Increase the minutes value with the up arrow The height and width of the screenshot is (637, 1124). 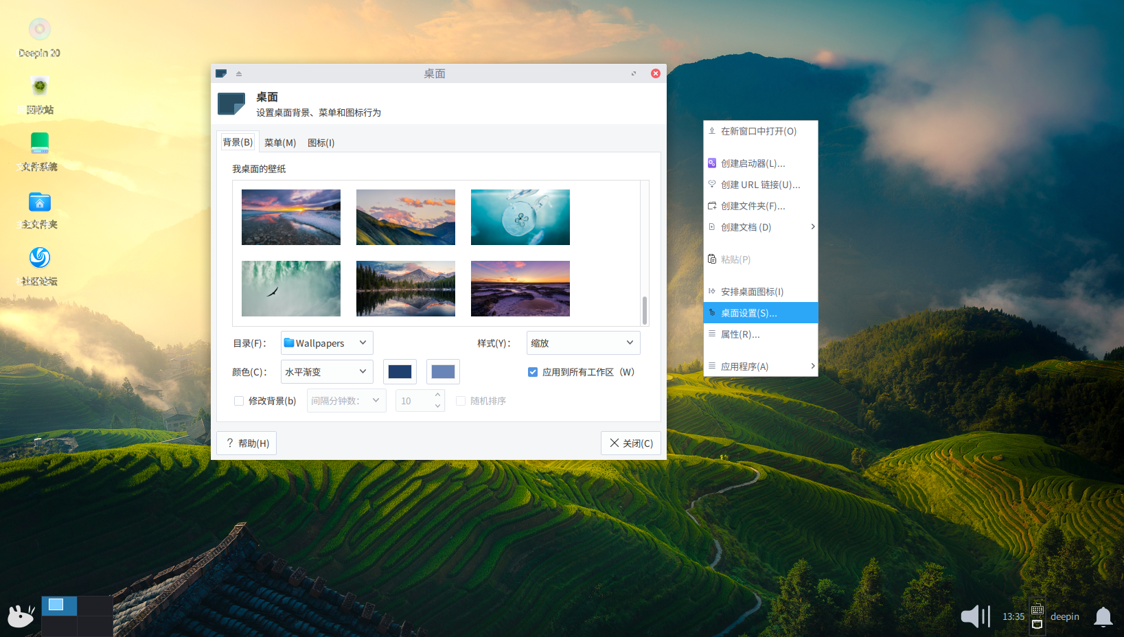coord(437,395)
